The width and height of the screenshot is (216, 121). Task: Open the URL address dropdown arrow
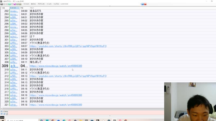coord(140,4)
